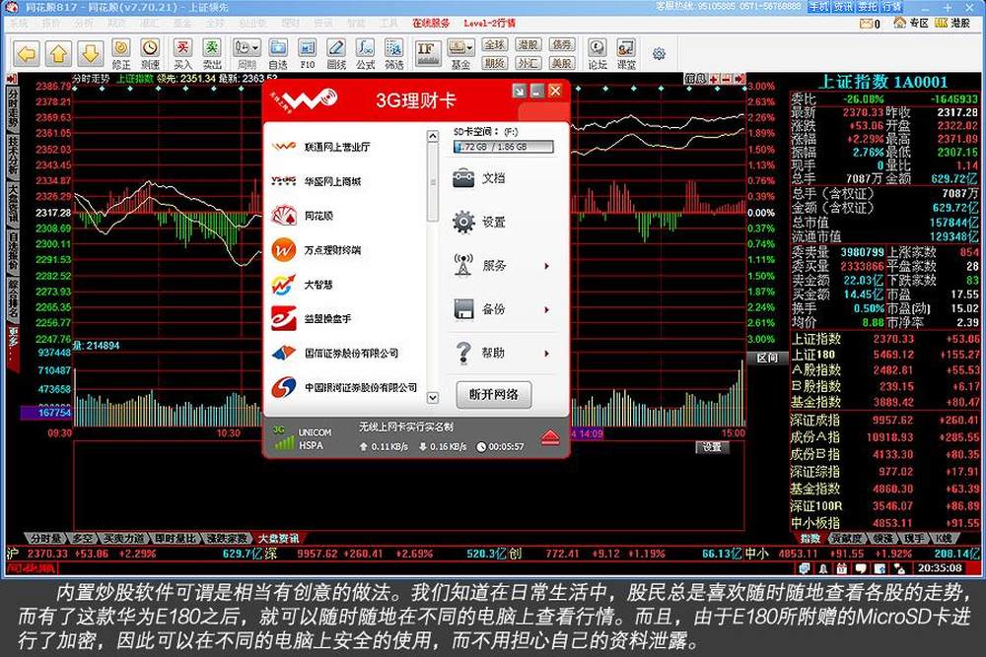Click the 设置 gear in 3G理财卡 panel

463,222
